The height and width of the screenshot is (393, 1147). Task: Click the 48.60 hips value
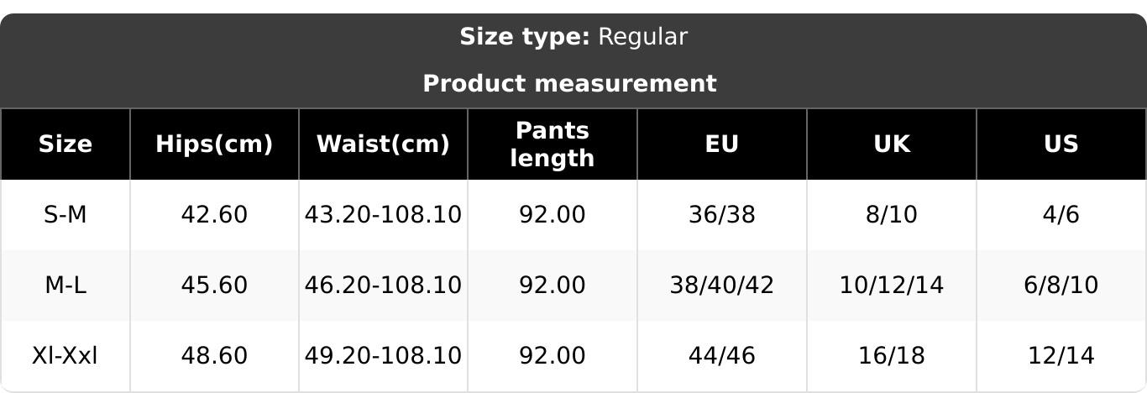tap(214, 356)
